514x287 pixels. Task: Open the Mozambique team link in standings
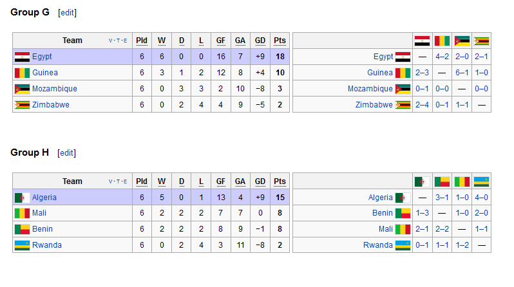tap(54, 89)
